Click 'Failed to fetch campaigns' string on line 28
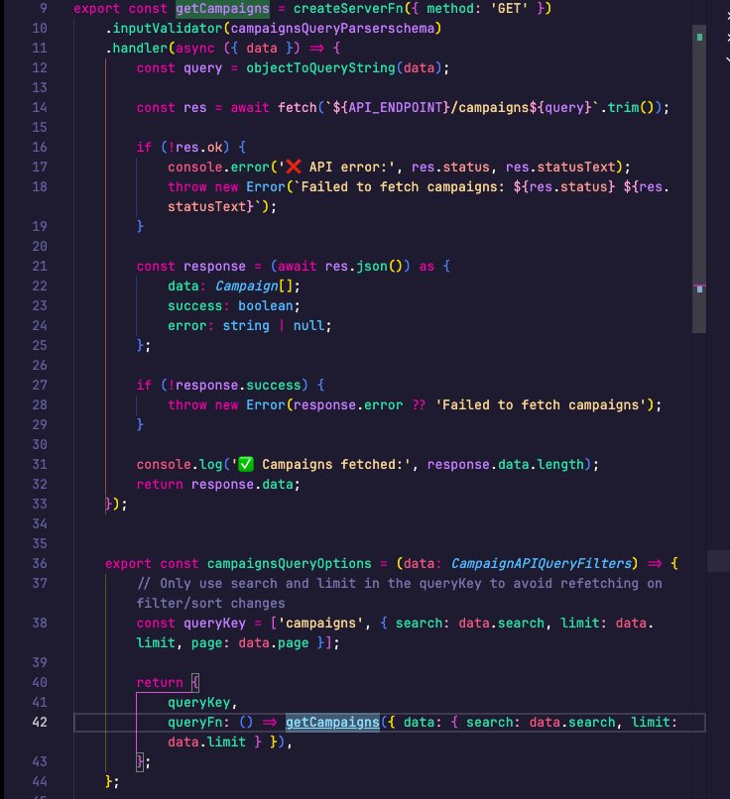 pyautogui.click(x=541, y=404)
